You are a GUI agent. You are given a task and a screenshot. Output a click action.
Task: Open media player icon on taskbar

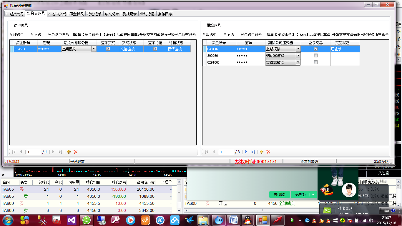point(130,220)
